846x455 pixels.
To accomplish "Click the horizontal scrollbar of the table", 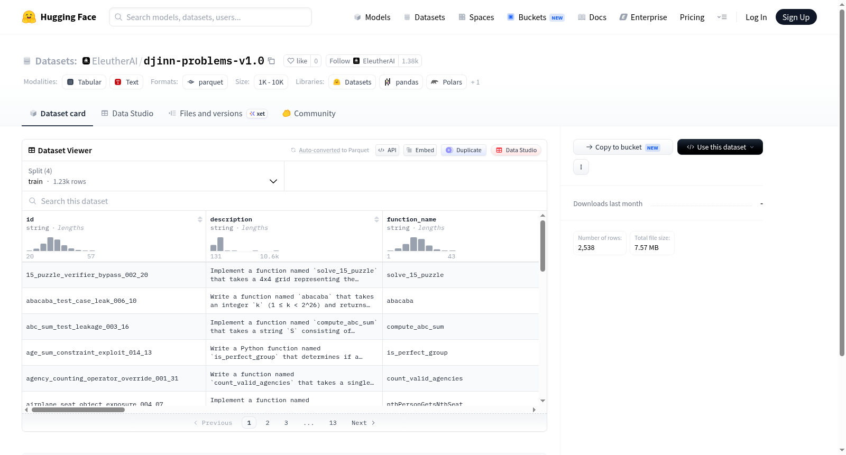I will pyautogui.click(x=78, y=410).
